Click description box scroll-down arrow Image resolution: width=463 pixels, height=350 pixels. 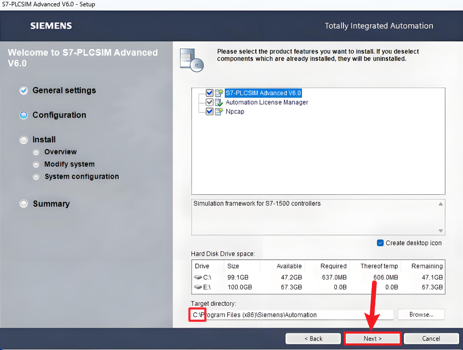[x=441, y=231]
